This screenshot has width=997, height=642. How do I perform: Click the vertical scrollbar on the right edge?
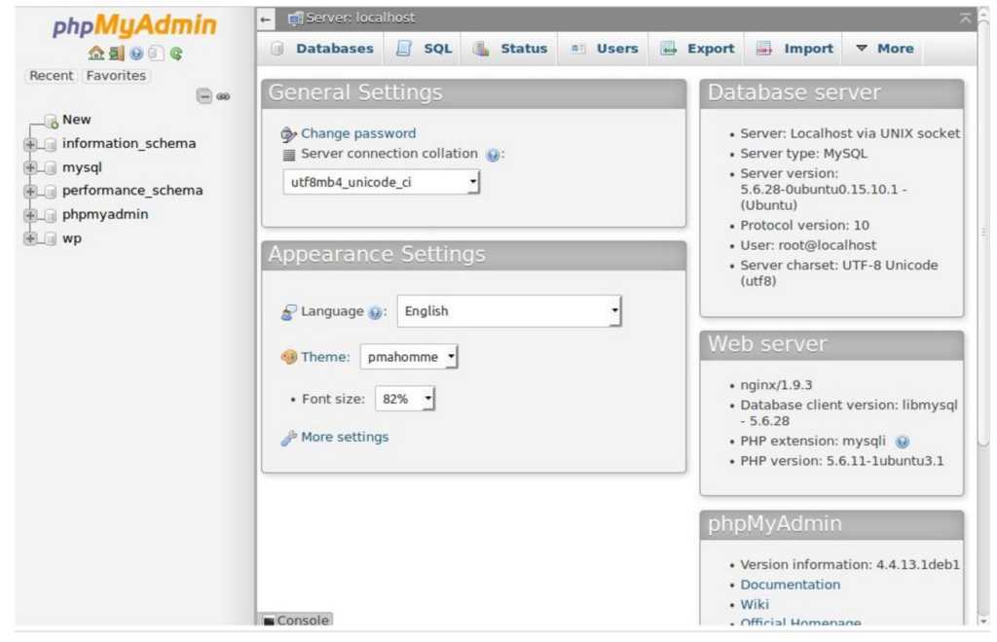[983, 233]
